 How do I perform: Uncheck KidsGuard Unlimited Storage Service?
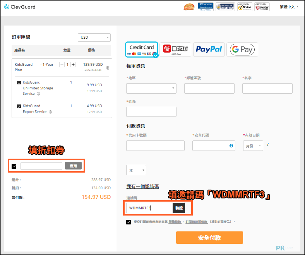coord(19,83)
